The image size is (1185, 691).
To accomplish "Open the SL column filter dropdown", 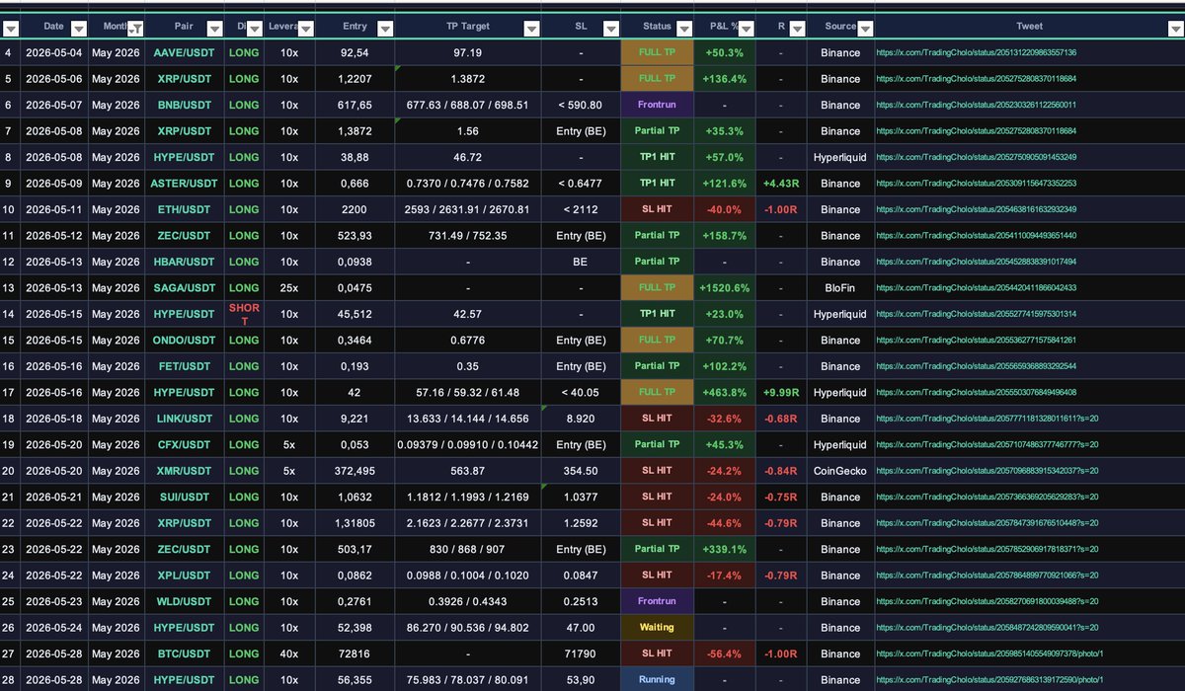I will coord(611,28).
